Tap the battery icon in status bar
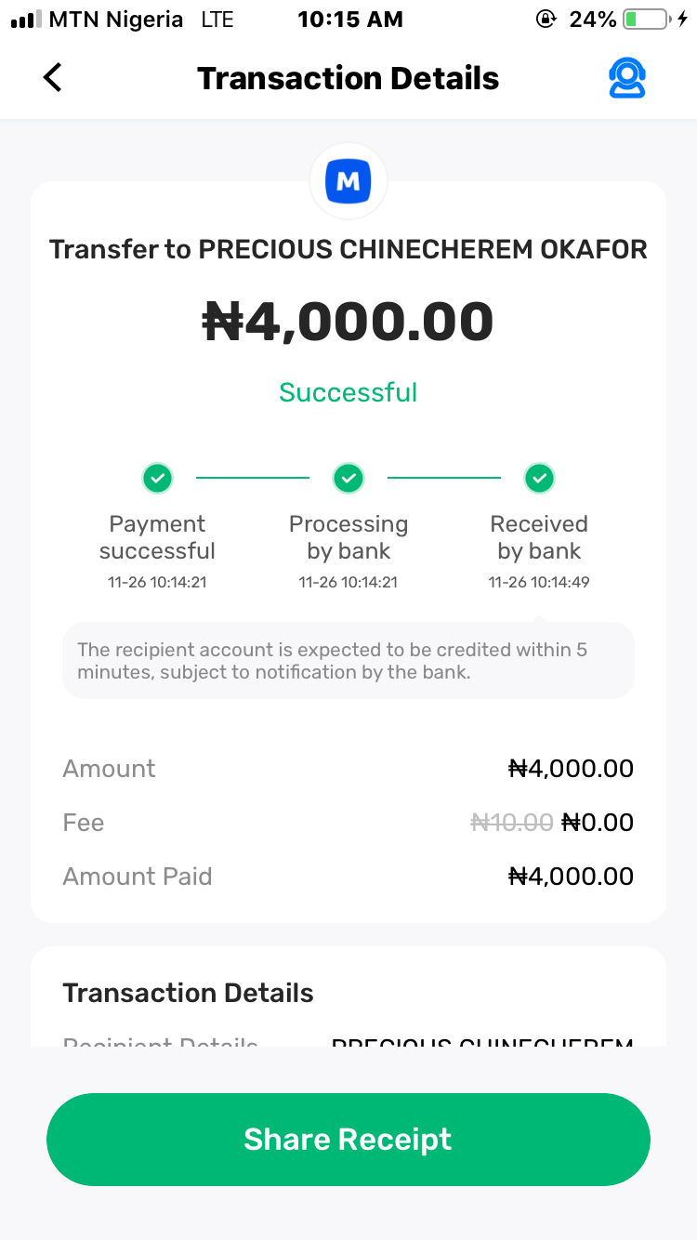 645,20
